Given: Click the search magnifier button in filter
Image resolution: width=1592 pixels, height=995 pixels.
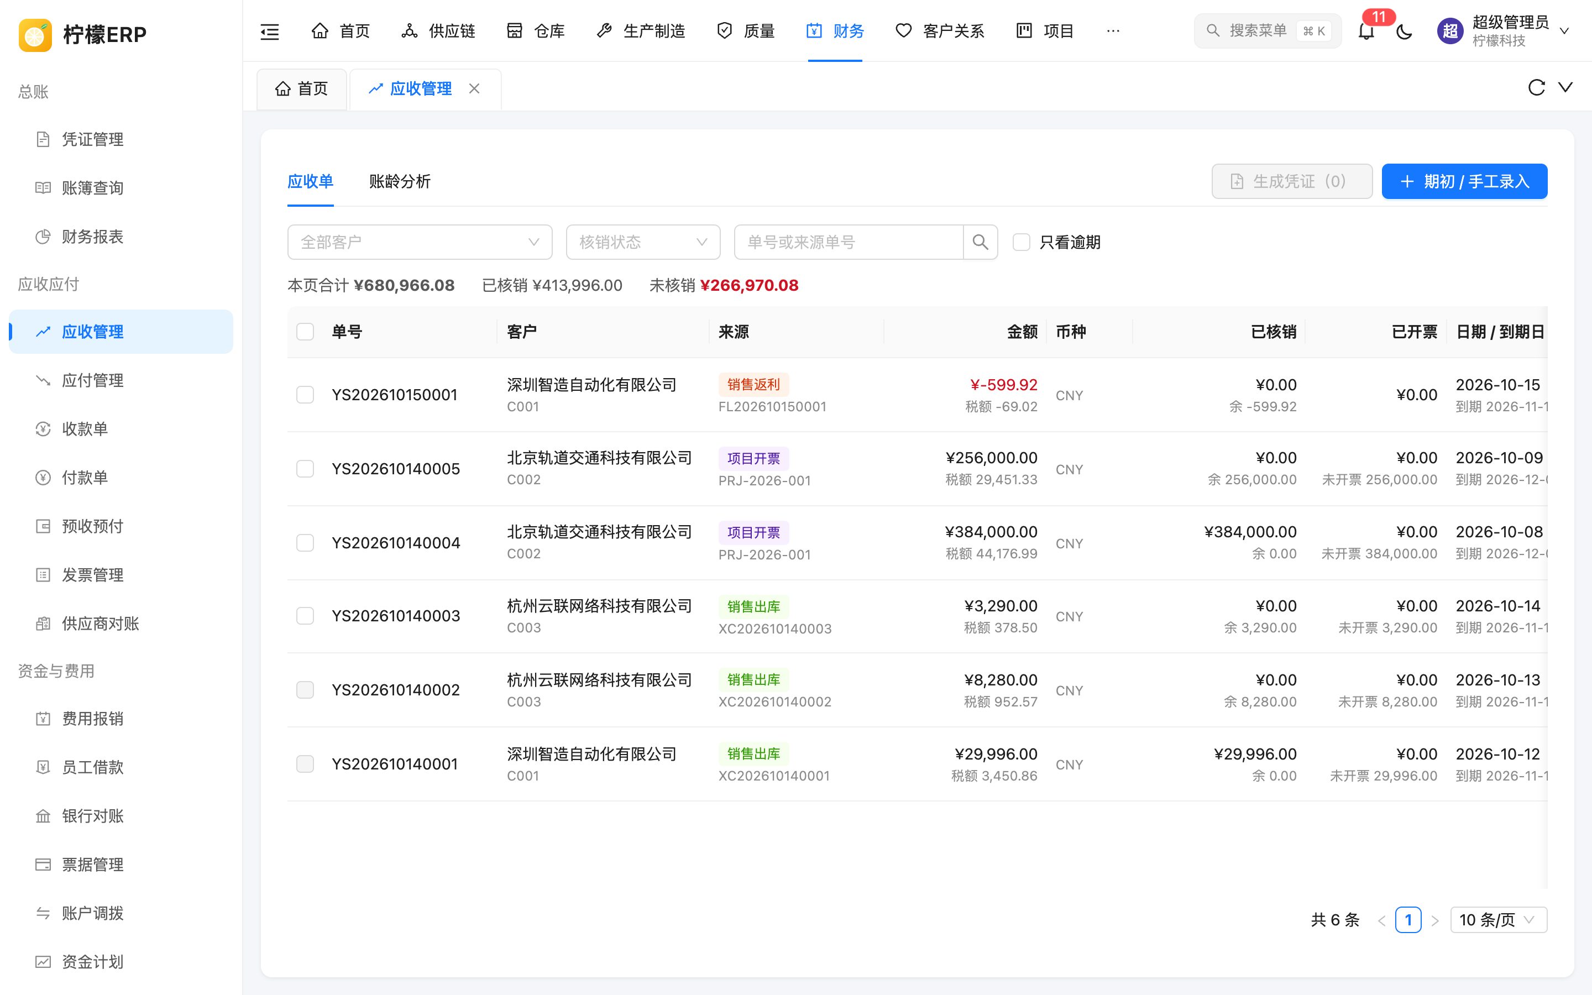Looking at the screenshot, I should click(x=980, y=242).
